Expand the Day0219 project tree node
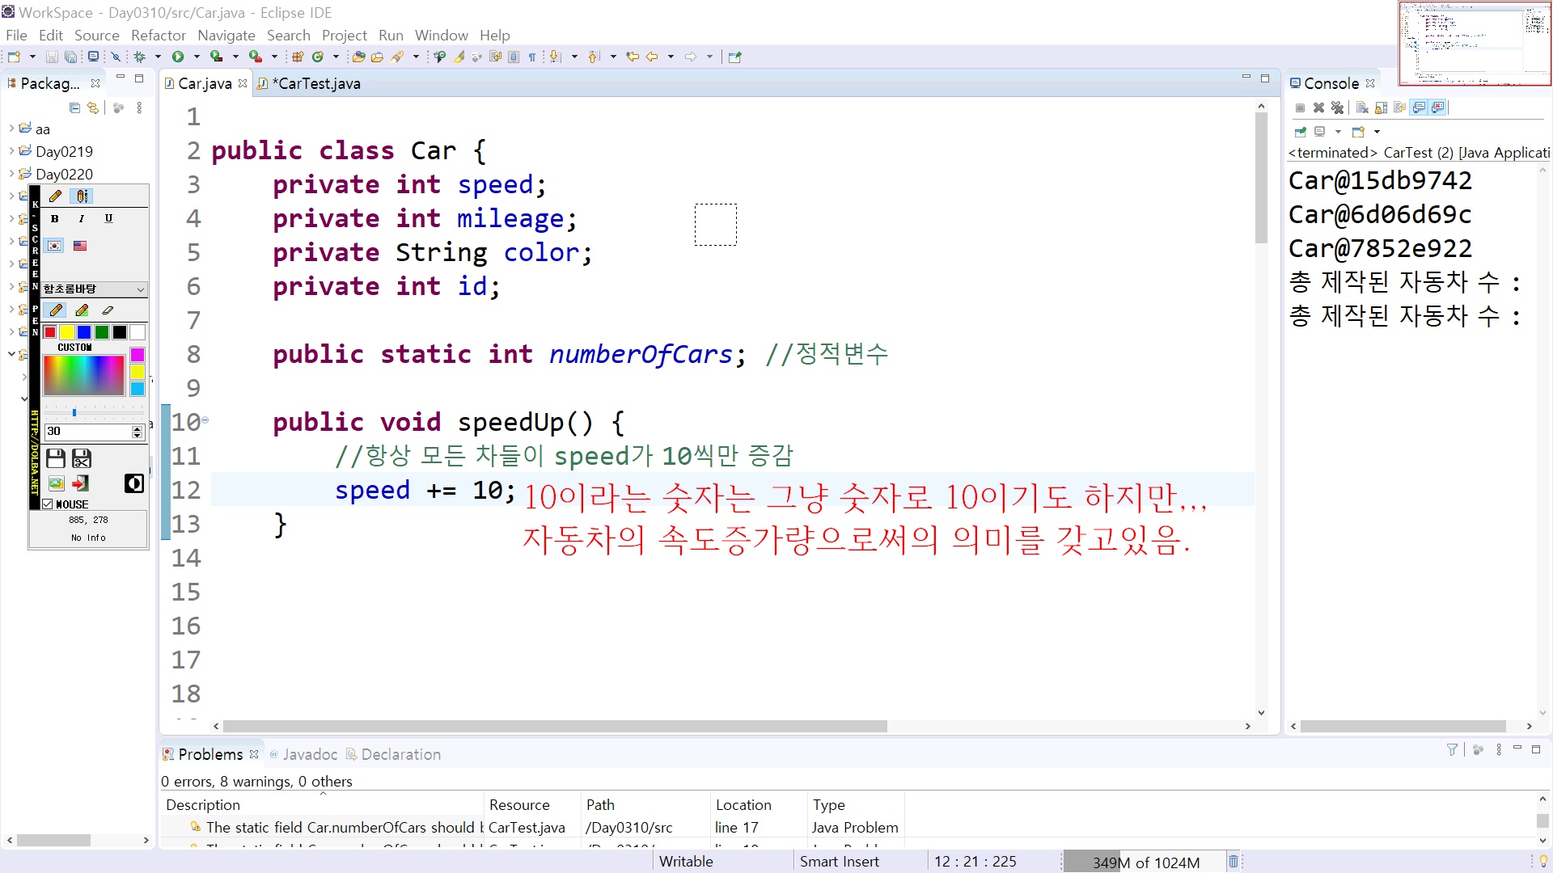The image size is (1553, 873). (x=11, y=151)
